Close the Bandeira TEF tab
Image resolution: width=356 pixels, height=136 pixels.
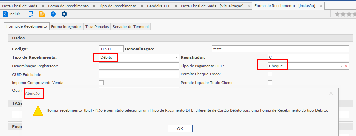175,6
